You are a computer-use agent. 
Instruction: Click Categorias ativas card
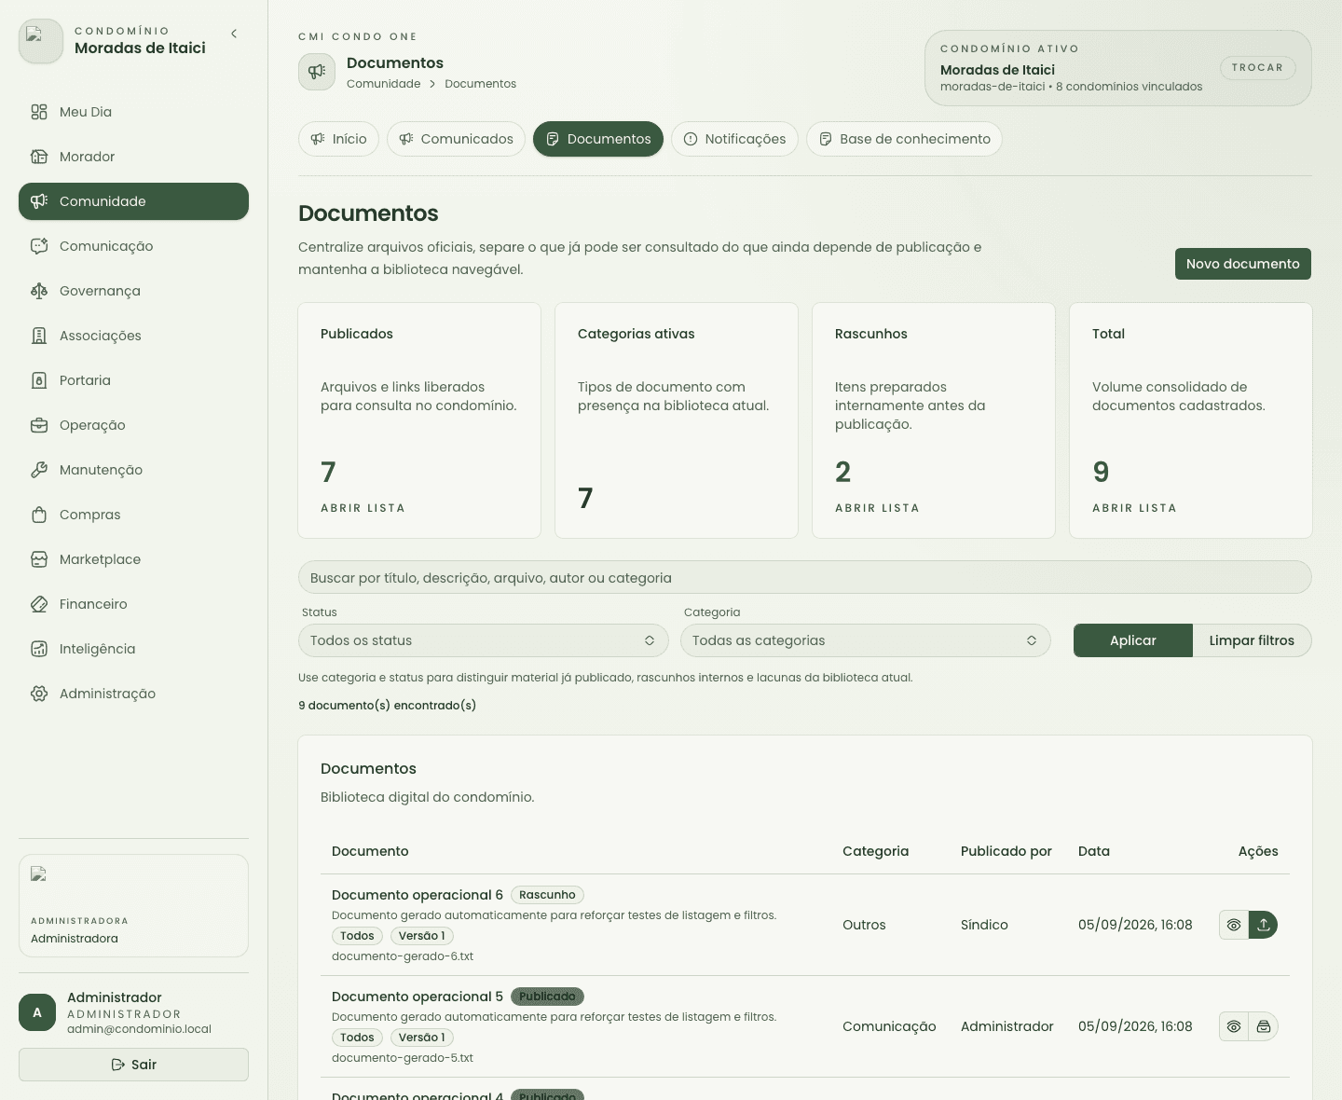(677, 420)
